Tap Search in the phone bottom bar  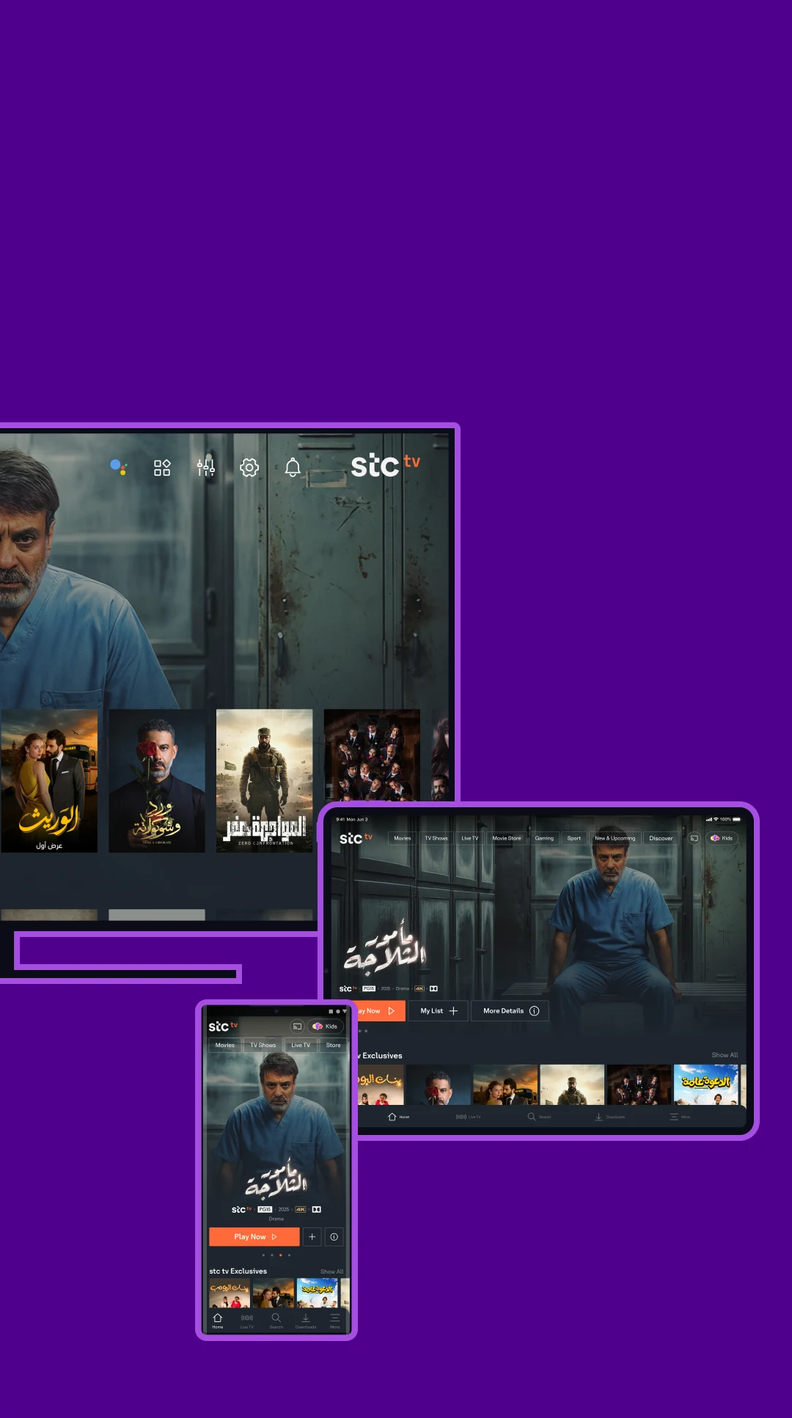[276, 1321]
